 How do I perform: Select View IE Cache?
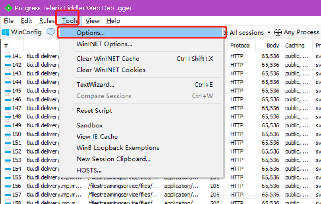pos(141,136)
